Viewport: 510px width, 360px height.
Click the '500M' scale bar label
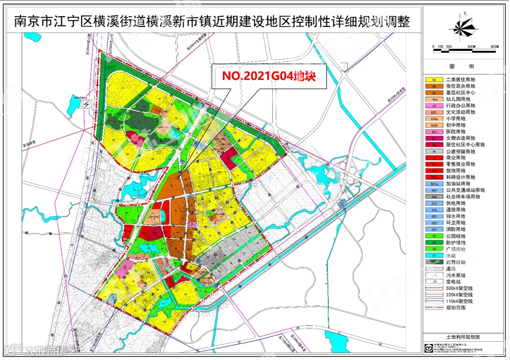[x=471, y=47]
